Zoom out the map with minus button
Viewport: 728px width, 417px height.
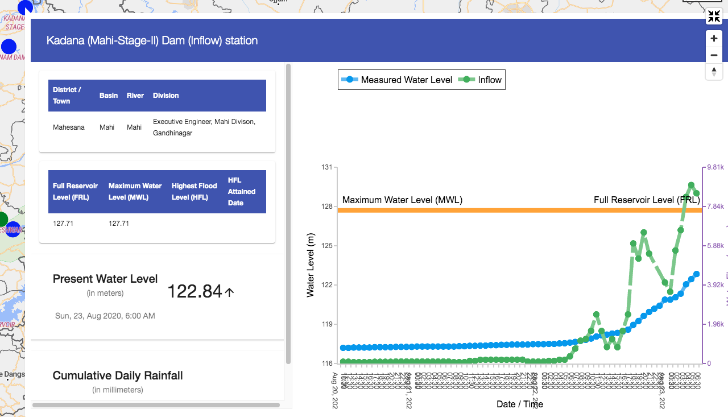[714, 55]
